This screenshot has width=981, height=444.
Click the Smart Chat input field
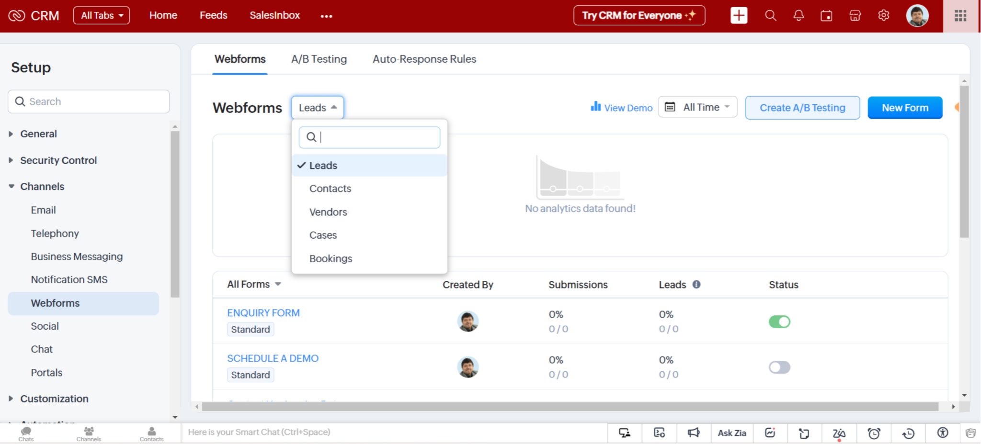click(335, 432)
